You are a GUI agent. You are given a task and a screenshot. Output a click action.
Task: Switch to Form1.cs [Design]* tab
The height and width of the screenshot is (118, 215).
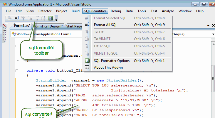[x=48, y=26]
